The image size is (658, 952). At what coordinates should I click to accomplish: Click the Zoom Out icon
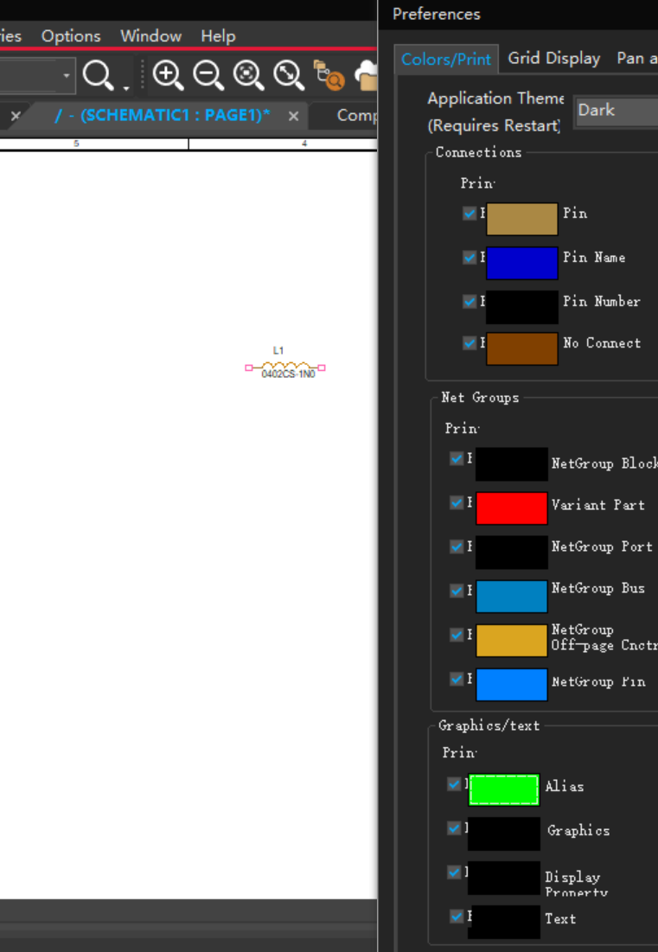pyautogui.click(x=208, y=76)
